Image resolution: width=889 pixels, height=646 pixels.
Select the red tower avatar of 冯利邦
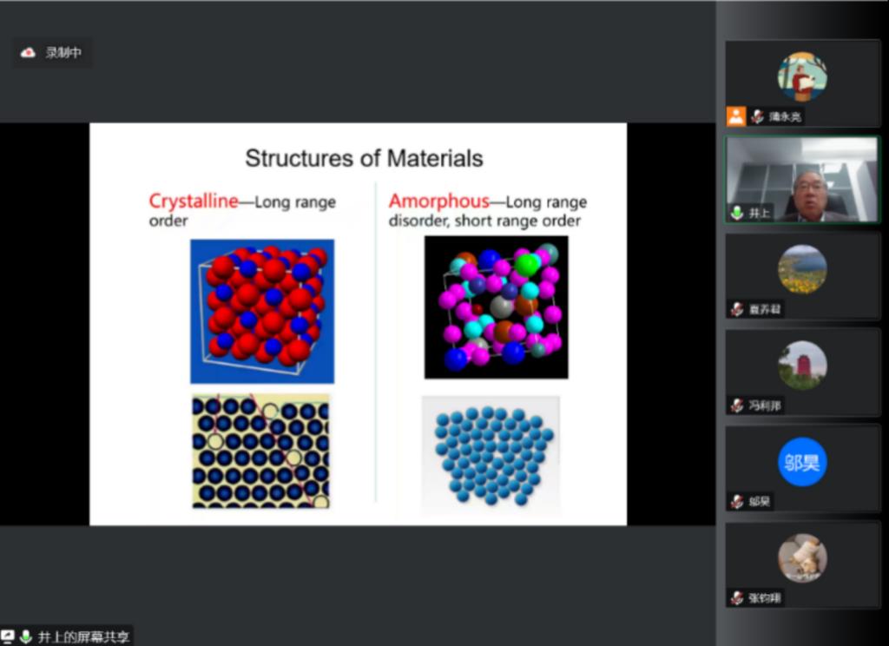[x=802, y=365]
